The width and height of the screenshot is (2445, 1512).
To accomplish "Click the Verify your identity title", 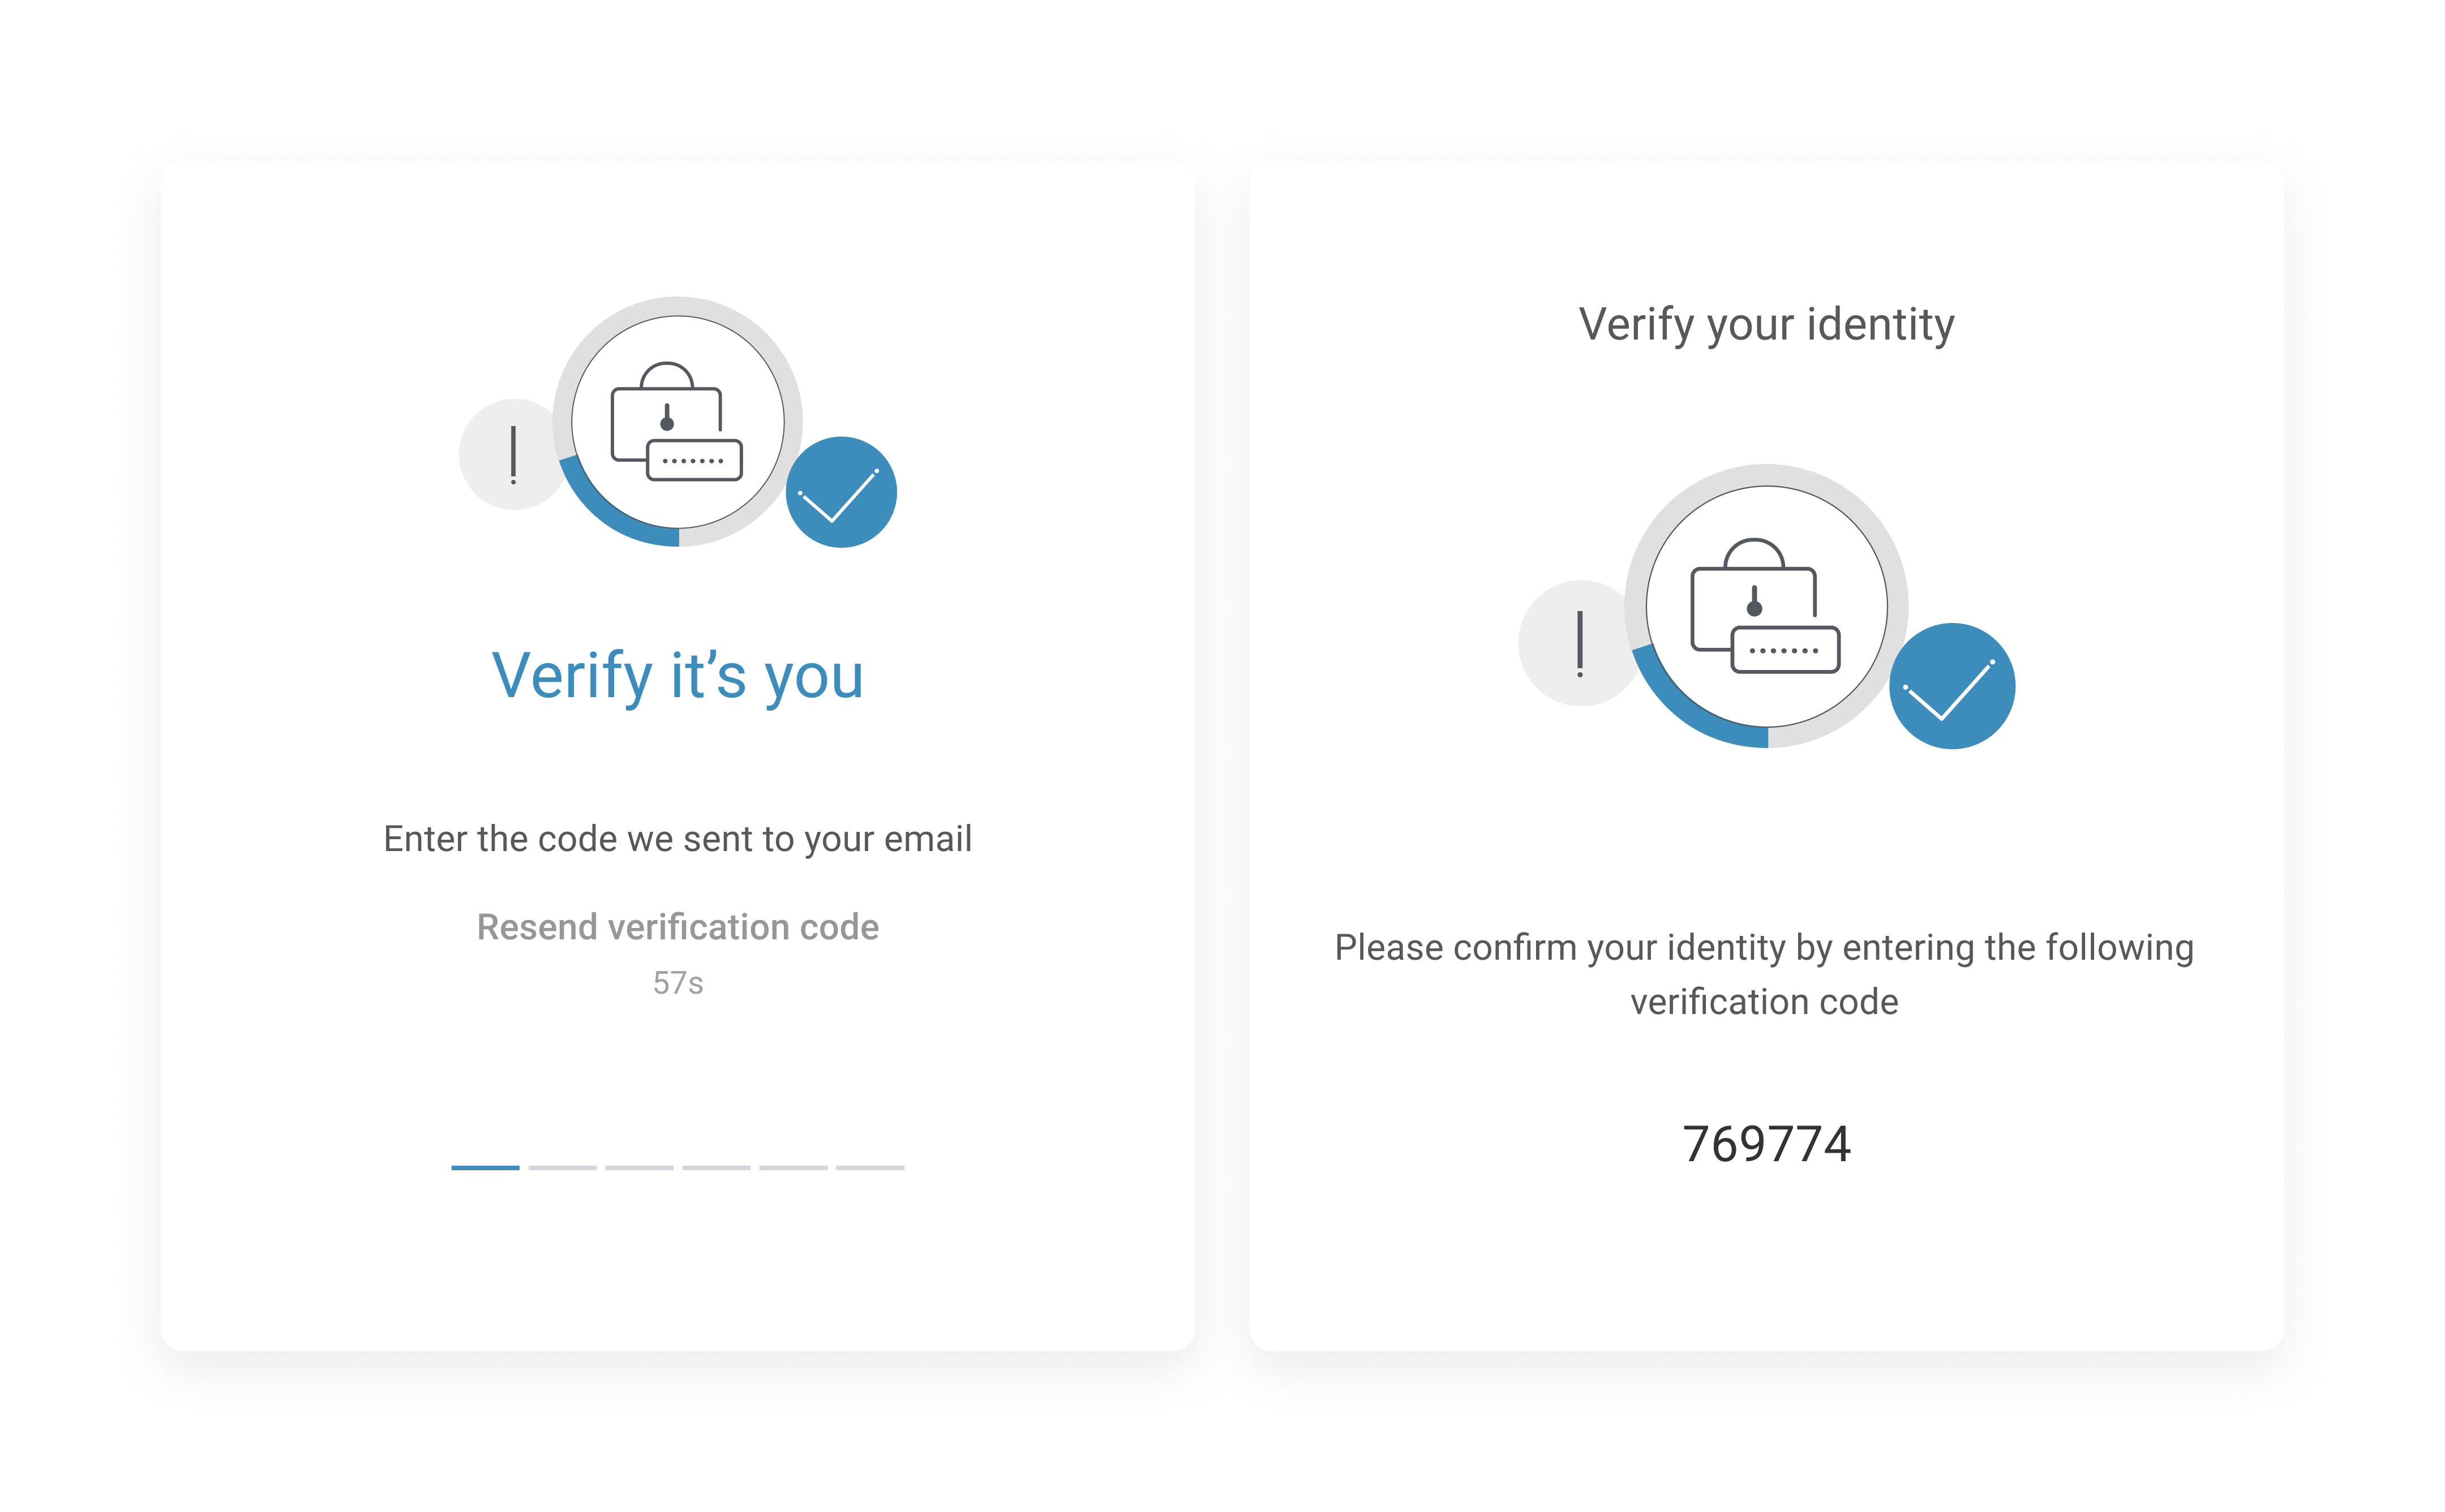I will pos(1766,325).
